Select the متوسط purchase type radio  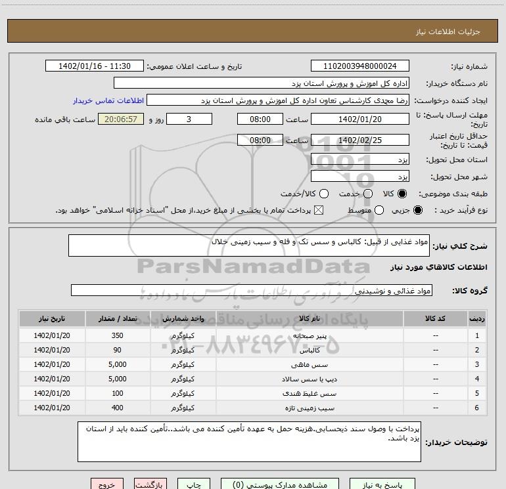coord(379,210)
